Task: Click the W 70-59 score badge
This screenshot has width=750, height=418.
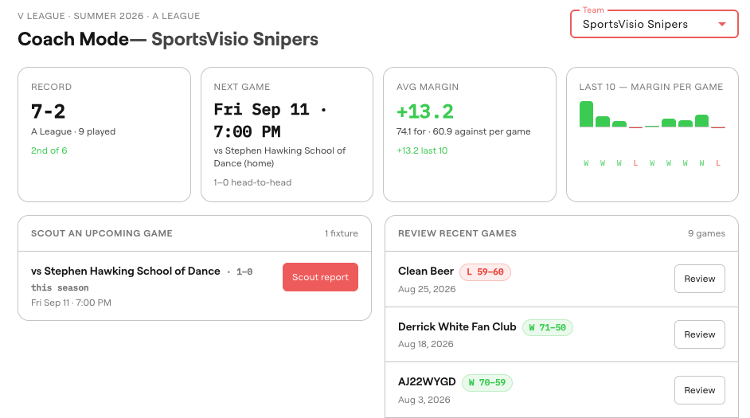Action: [487, 383]
